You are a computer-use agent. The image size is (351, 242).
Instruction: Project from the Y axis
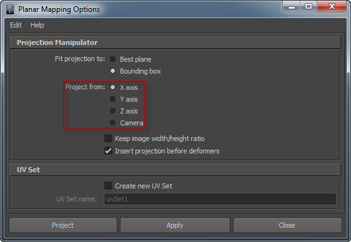coord(112,99)
